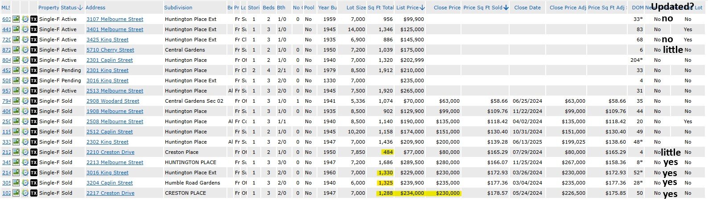Open MLS number link for 2302 King Street
This screenshot has height=201, width=708.
(x=6, y=142)
